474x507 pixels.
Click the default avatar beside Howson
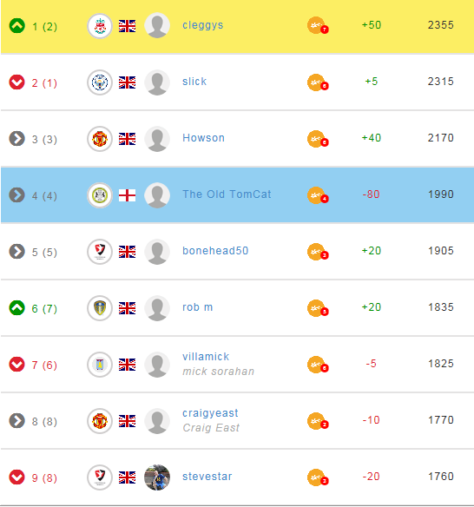[157, 139]
